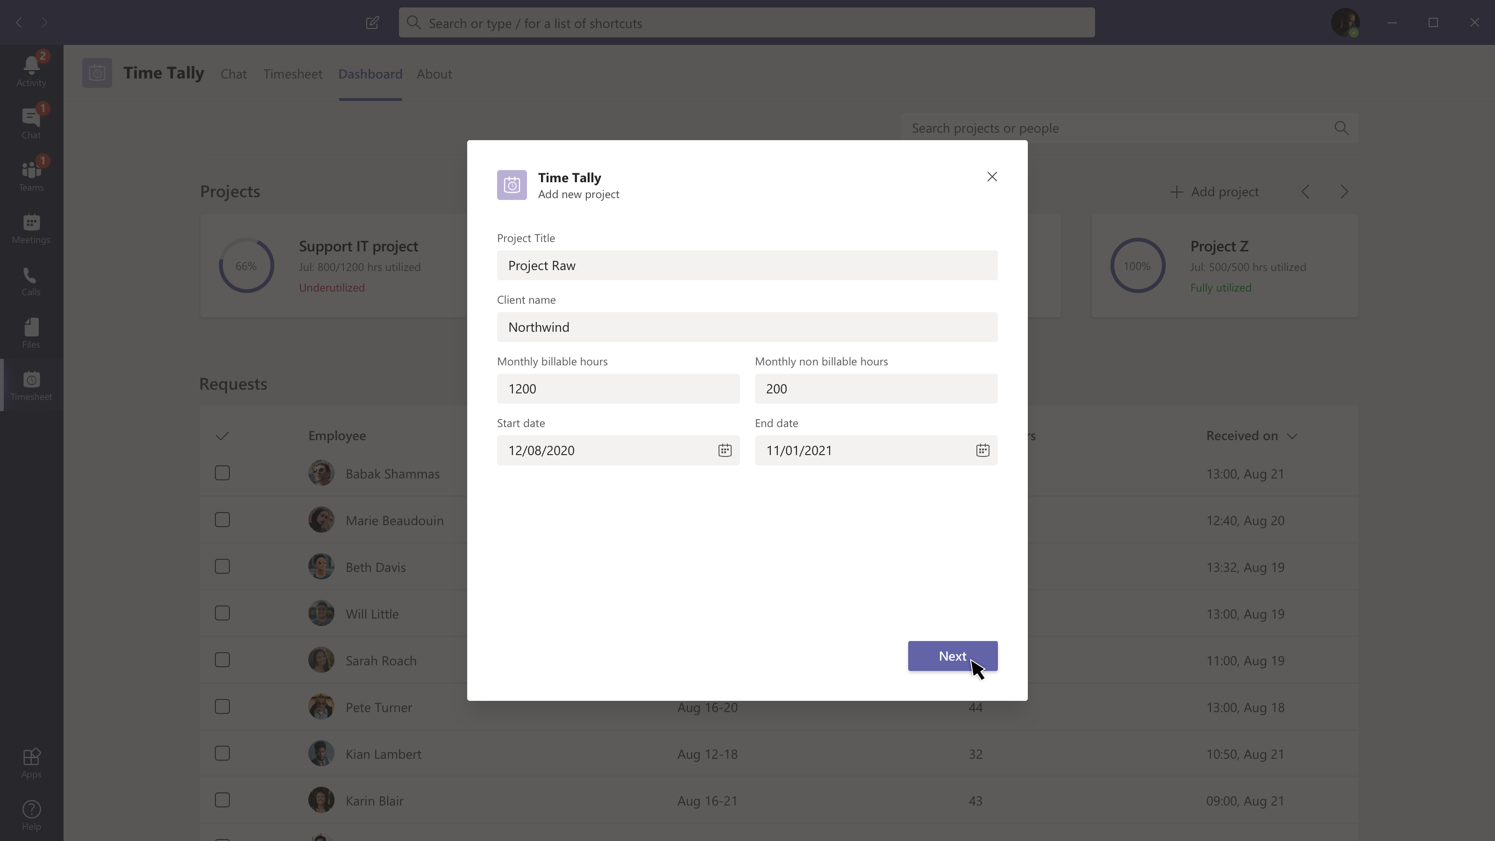This screenshot has width=1495, height=841.
Task: Click Employee column header
Action: click(336, 436)
